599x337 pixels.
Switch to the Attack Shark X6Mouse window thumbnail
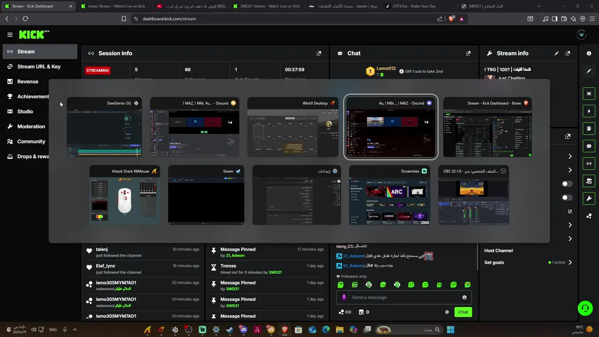tap(124, 195)
